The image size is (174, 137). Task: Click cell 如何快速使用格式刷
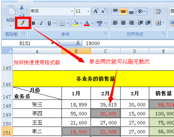pyautogui.click(x=37, y=62)
